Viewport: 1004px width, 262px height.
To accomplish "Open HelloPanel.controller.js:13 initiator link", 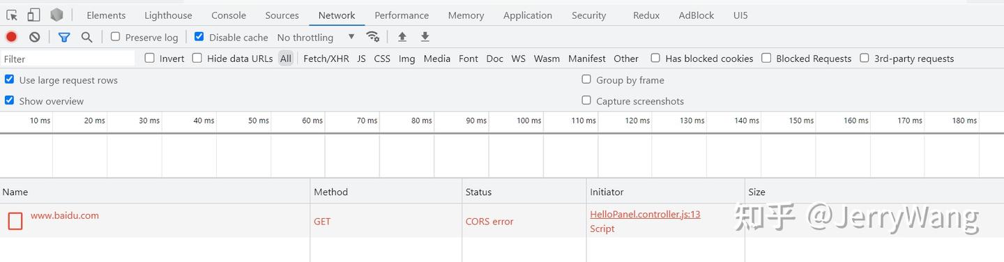I will (645, 214).
